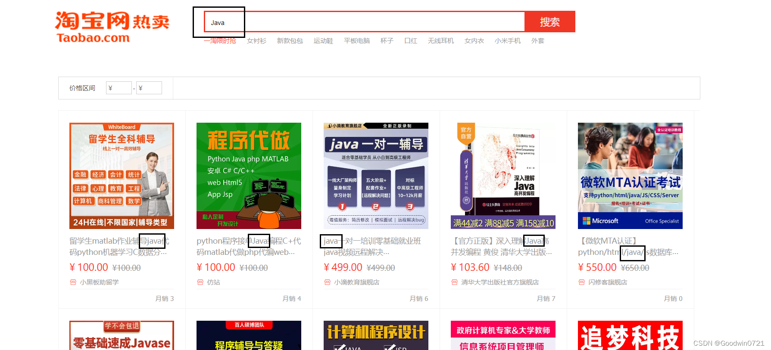Click the shop icon beside 清华大学出版社官方旗舰店
Image resolution: width=771 pixels, height=350 pixels.
tap(454, 282)
